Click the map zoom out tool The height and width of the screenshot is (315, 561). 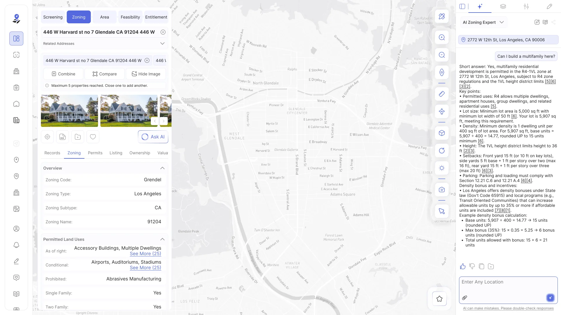pyautogui.click(x=442, y=55)
